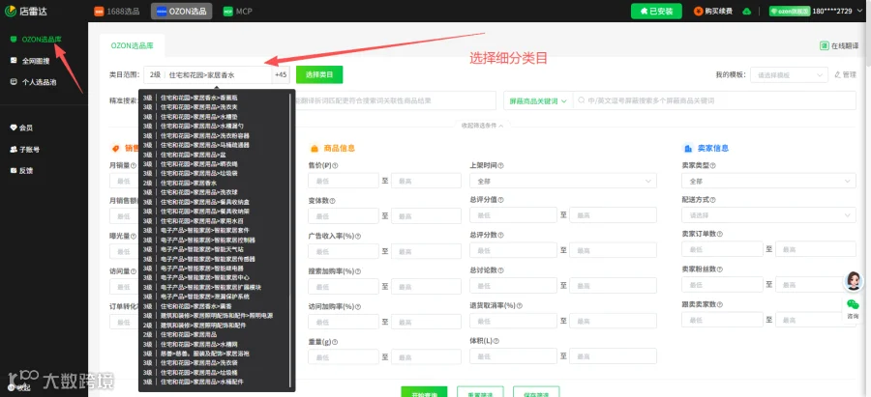Open the 上架时间 全部 dropdown
Image resolution: width=871 pixels, height=397 pixels.
563,181
